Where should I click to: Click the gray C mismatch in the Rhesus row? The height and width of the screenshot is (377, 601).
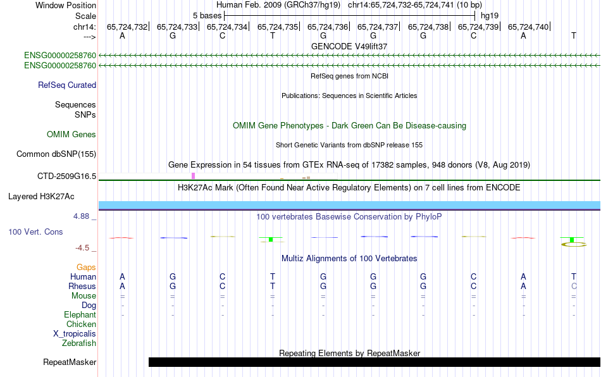(x=574, y=286)
